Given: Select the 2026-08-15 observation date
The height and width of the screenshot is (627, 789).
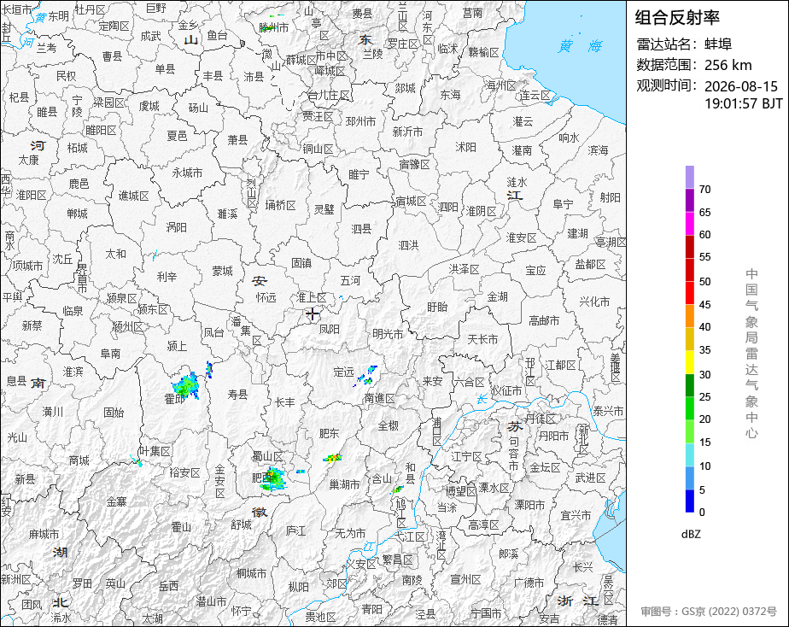Looking at the screenshot, I should click(740, 86).
